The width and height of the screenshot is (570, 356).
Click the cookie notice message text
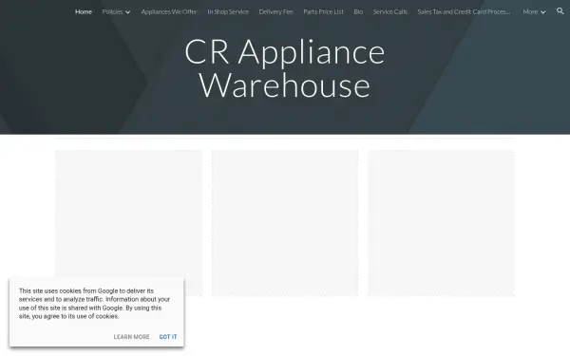click(94, 304)
